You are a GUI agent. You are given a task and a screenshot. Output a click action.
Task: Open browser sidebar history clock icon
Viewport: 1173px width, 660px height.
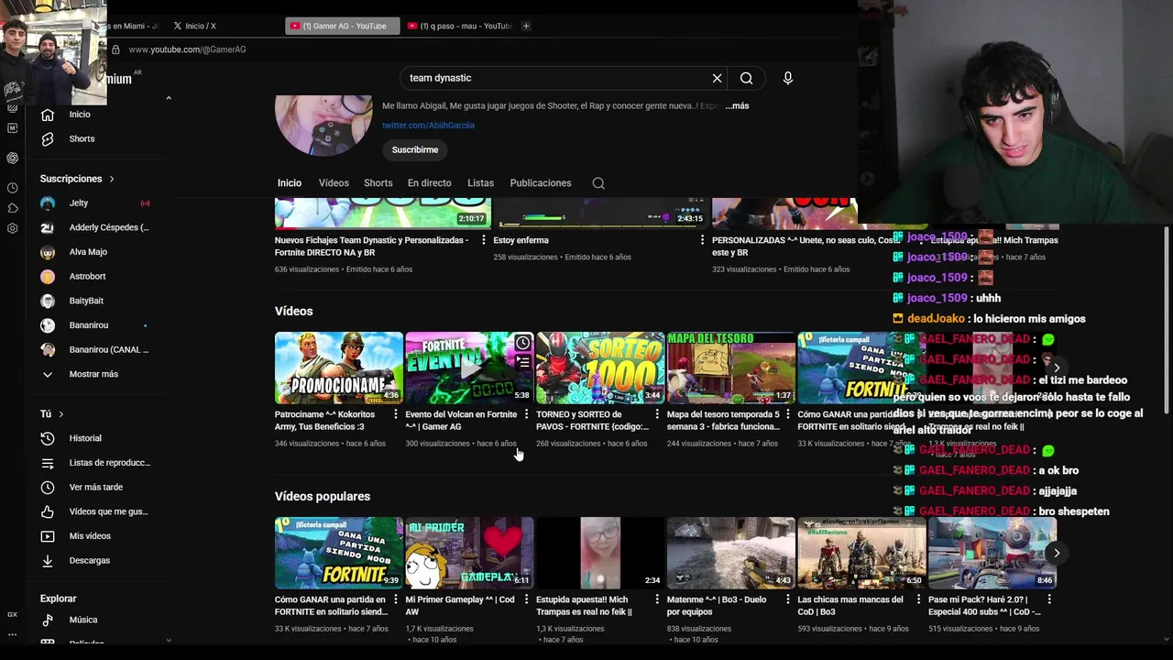12,188
